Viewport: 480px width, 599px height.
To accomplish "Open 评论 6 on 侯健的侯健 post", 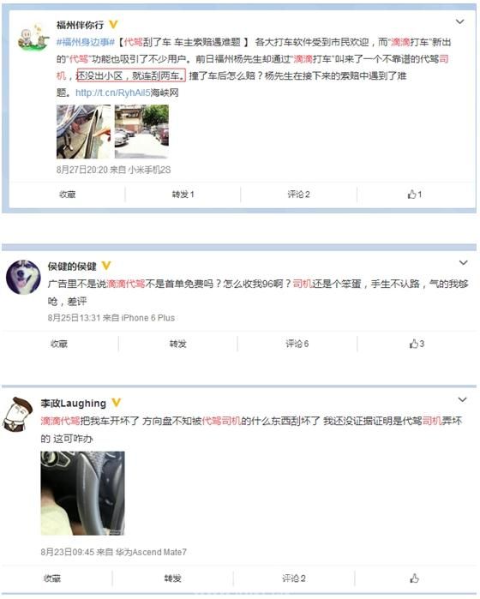I will coord(297,344).
